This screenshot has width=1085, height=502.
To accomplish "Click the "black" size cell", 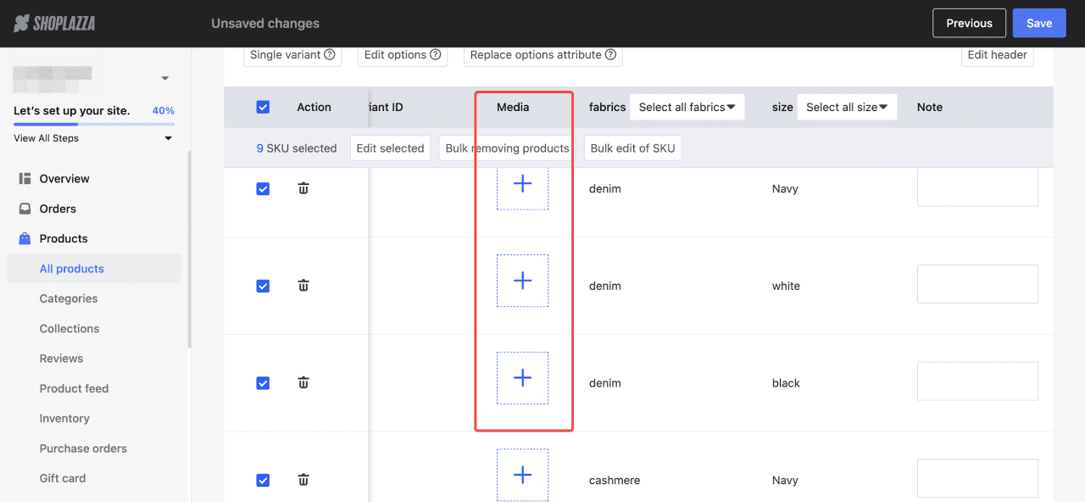I will click(786, 383).
